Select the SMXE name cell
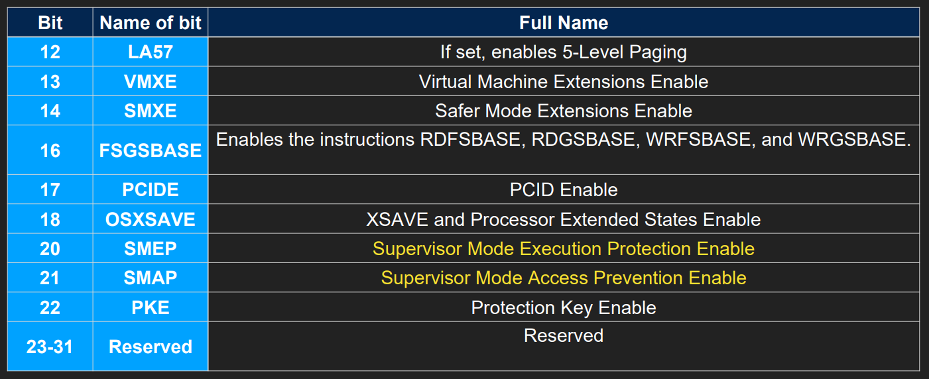Viewport: 929px width, 379px height. pyautogui.click(x=151, y=111)
